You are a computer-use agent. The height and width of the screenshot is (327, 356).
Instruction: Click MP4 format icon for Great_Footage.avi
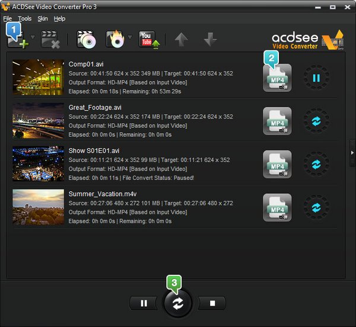277,121
